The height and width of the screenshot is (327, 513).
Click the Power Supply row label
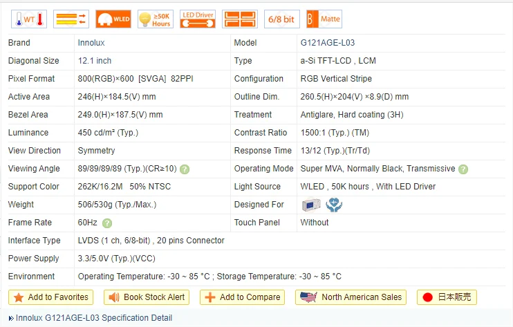33,259
